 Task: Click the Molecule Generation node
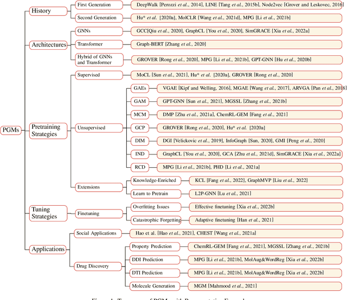pos(154,285)
